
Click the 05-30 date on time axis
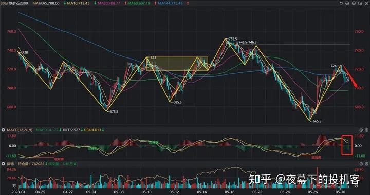point(341,192)
